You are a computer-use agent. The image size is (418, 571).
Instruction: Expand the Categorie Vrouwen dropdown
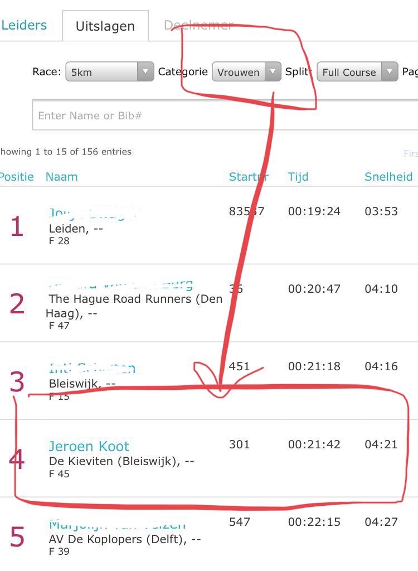pyautogui.click(x=246, y=72)
